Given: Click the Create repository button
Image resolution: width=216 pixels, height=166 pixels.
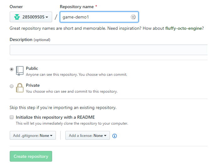Looking at the screenshot, I should tap(31, 156).
